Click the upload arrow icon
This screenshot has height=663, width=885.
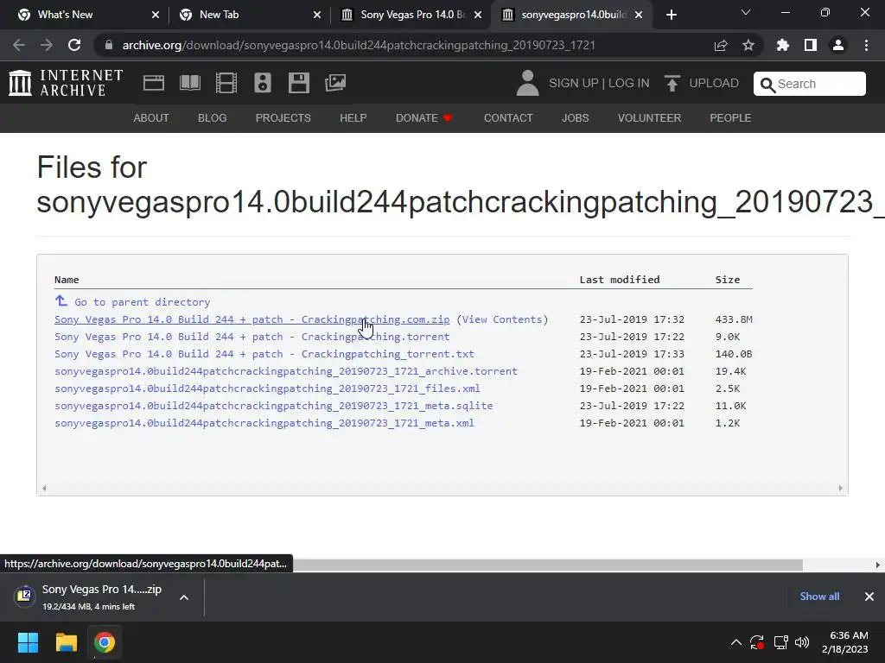pos(672,83)
